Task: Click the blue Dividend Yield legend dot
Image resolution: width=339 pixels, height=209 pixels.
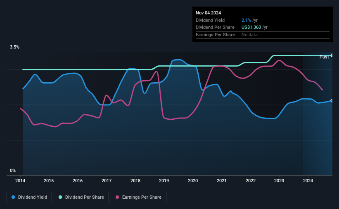Action: click(13, 197)
